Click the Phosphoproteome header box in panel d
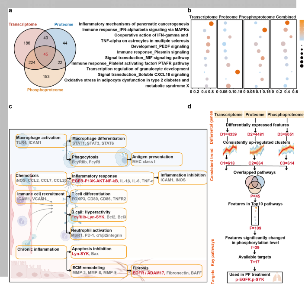Image resolution: width=305 pixels, height=284 pixels. (x=286, y=115)
